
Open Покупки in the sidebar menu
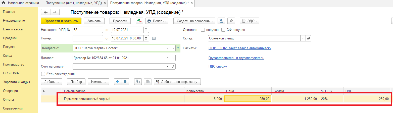coord(9,47)
